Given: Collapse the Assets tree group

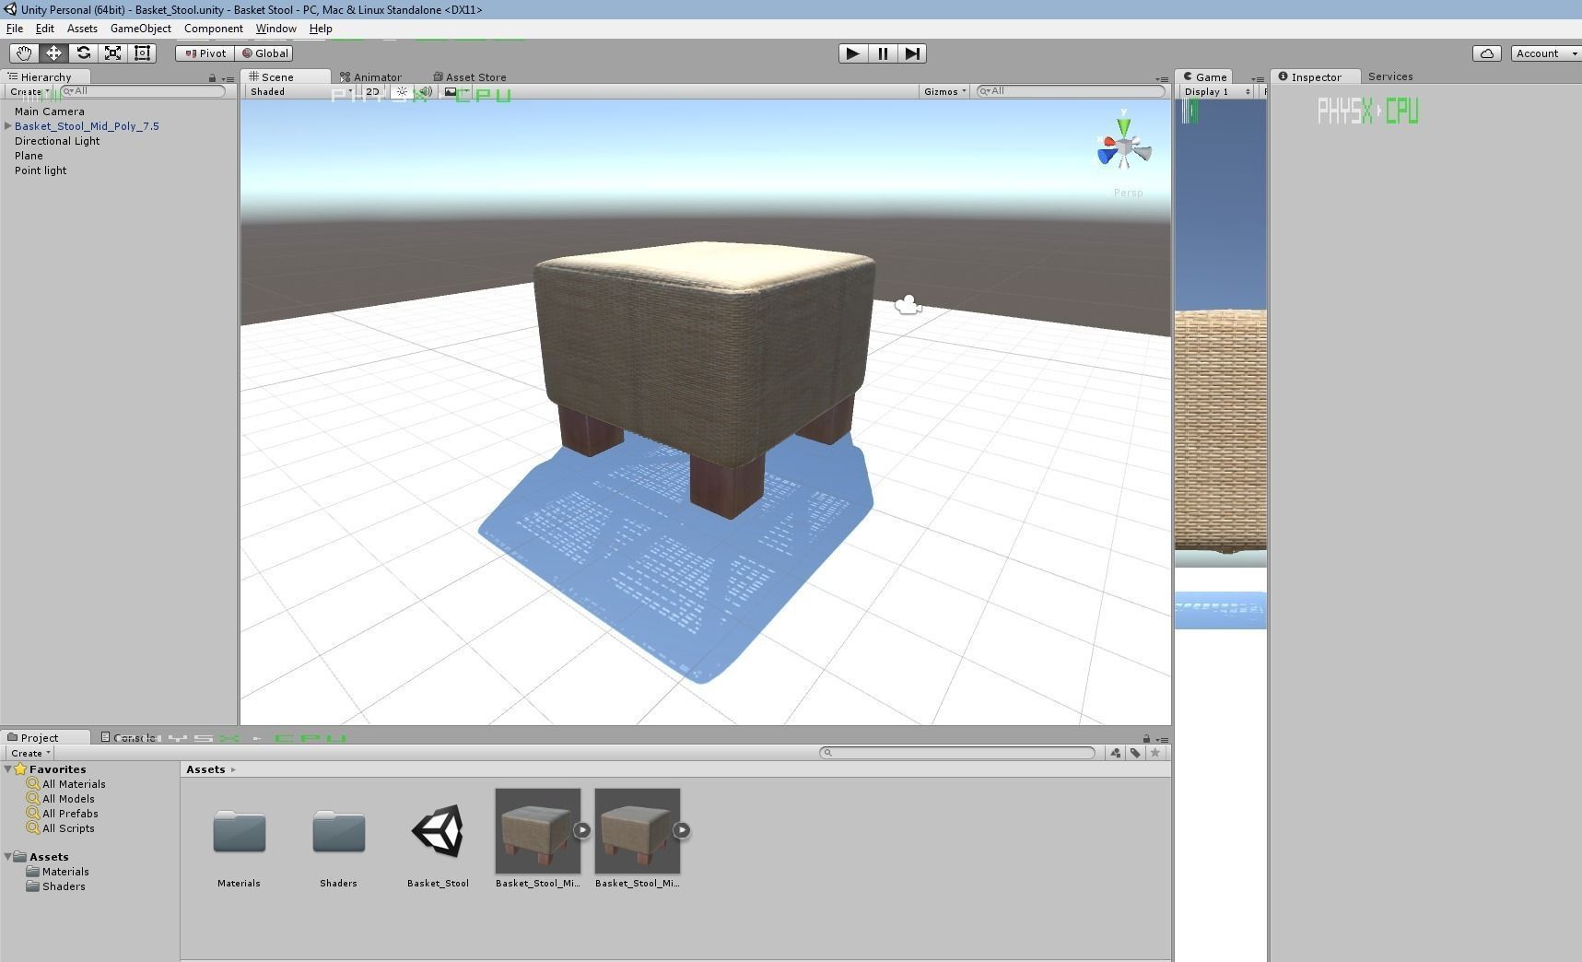Looking at the screenshot, I should (7, 857).
